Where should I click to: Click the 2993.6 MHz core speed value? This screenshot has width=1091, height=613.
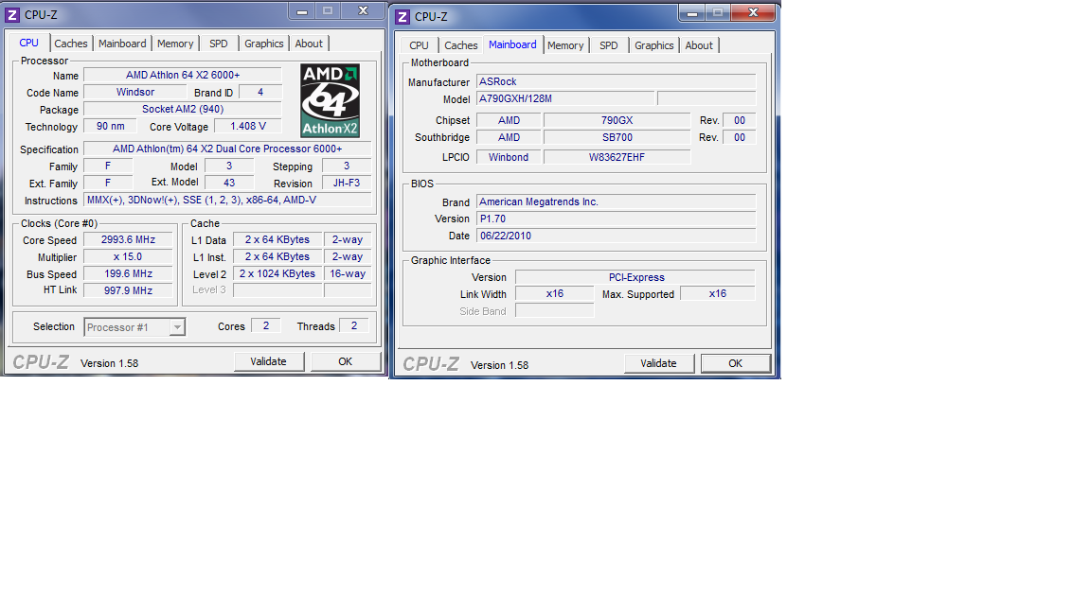click(128, 239)
